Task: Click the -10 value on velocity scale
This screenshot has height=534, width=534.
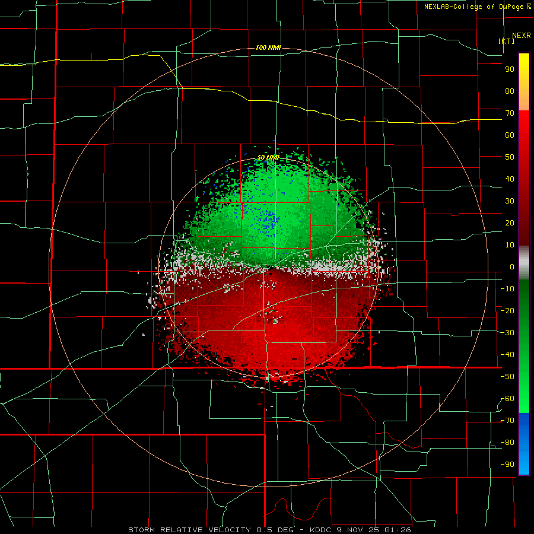Action: [x=507, y=289]
